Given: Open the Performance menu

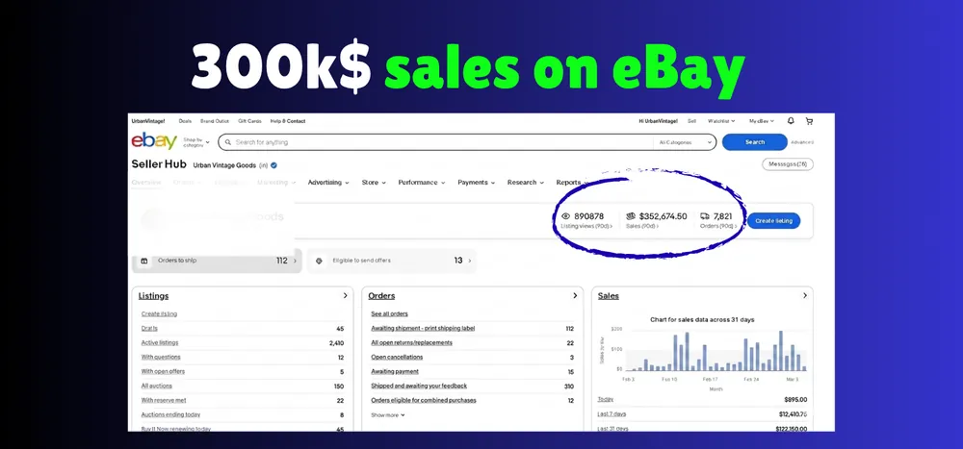Looking at the screenshot, I should [x=422, y=182].
